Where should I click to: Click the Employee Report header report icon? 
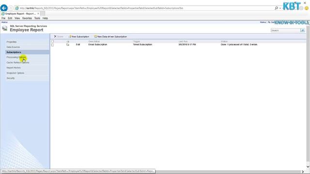4,29
